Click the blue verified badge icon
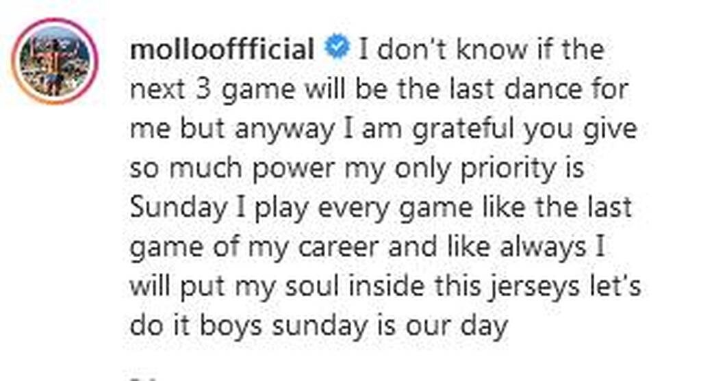 pos(337,49)
